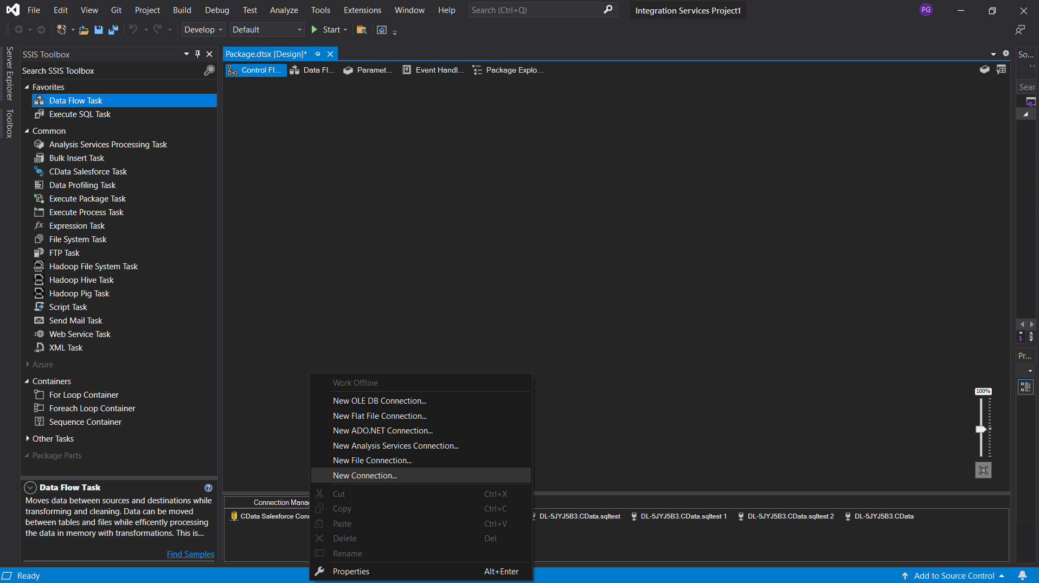Image resolution: width=1039 pixels, height=583 pixels.
Task: Click the notifications bell in status bar
Action: coord(1022,575)
